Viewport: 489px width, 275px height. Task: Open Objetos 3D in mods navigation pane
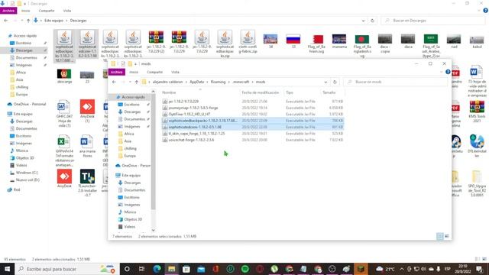[133, 219]
